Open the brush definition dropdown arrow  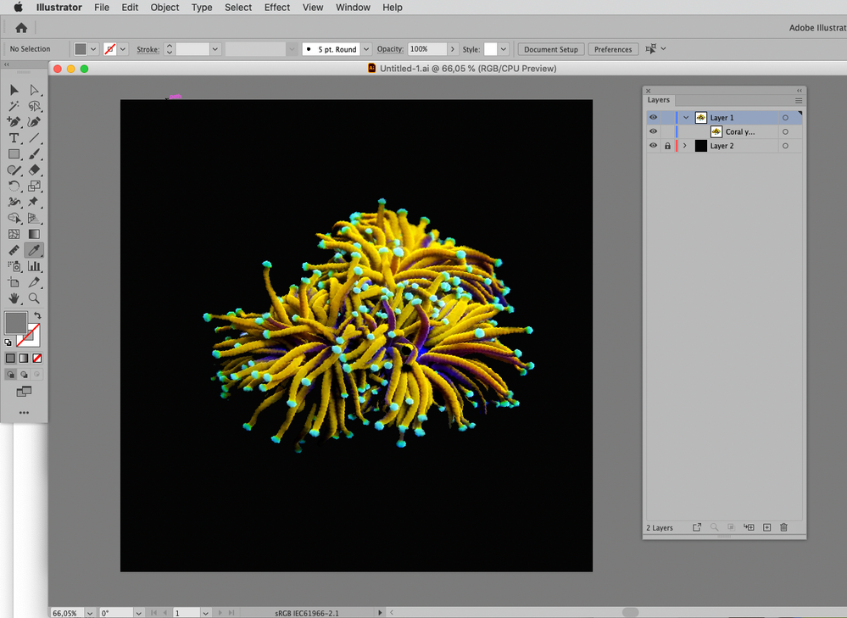(366, 49)
